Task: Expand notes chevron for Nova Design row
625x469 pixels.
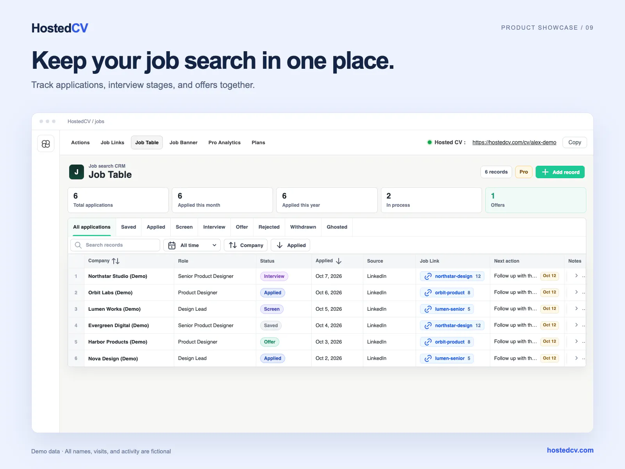Action: [x=576, y=358]
